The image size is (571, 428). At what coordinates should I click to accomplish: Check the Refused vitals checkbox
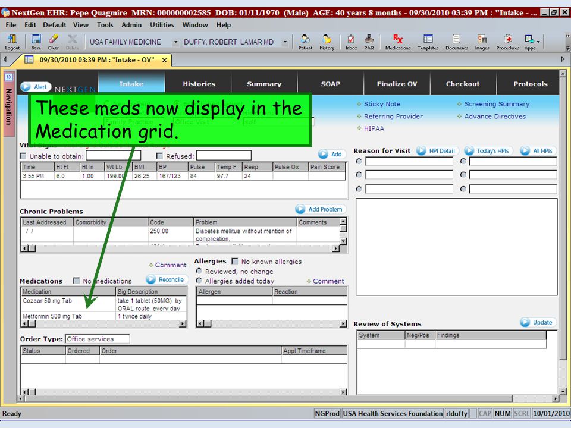[x=159, y=156]
